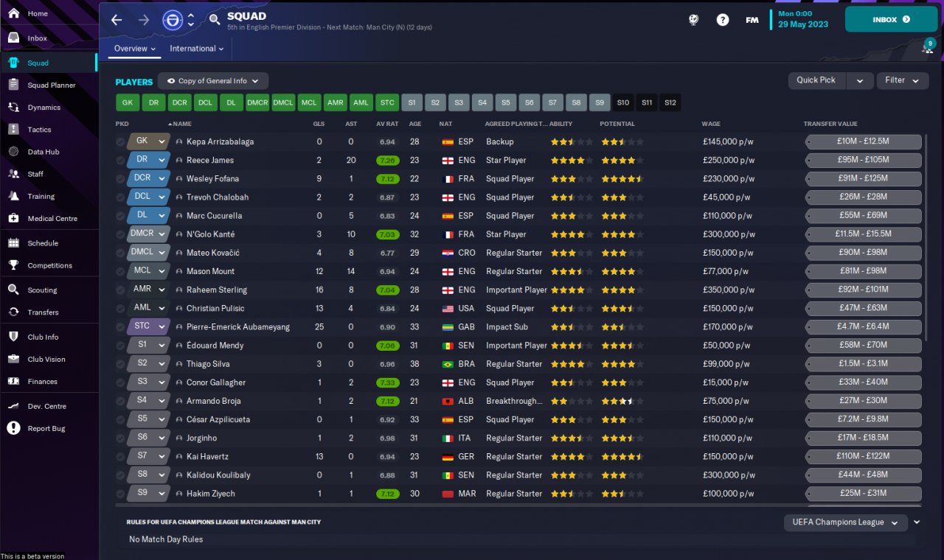The image size is (944, 560).
Task: Open the Medical Centre icon
Action: tap(13, 218)
